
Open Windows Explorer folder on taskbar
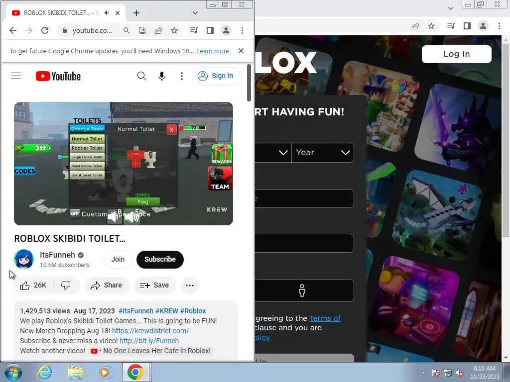coord(75,372)
